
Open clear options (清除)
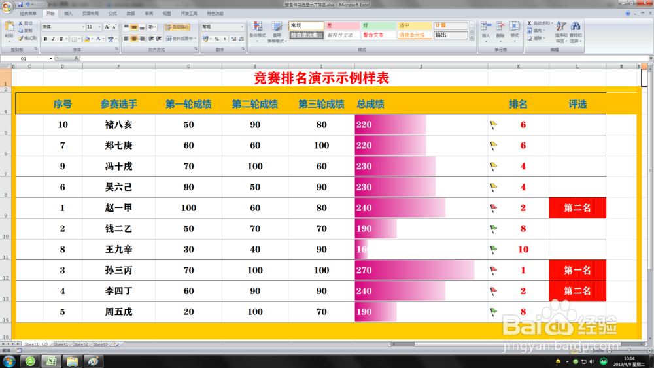click(x=537, y=38)
